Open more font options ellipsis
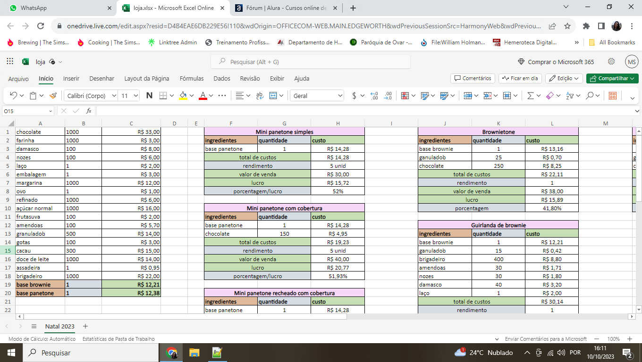Viewport: 642px width, 362px height. point(222,96)
